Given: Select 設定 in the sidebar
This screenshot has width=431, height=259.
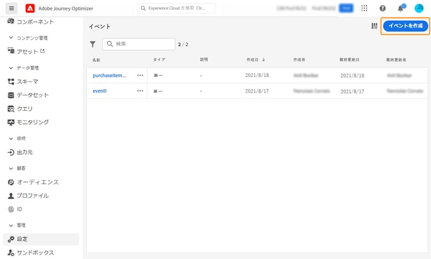Looking at the screenshot, I should coord(41,239).
